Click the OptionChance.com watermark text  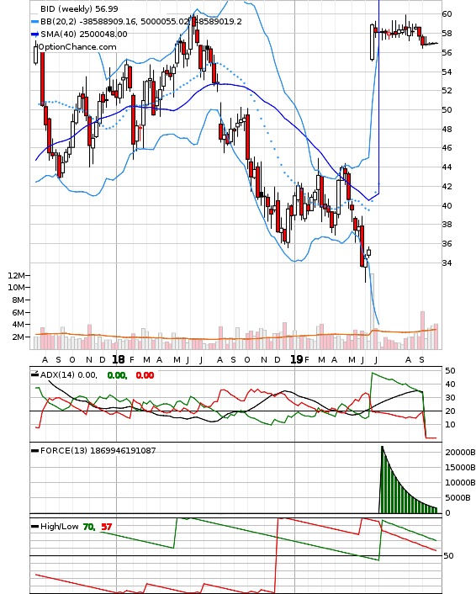[77, 47]
